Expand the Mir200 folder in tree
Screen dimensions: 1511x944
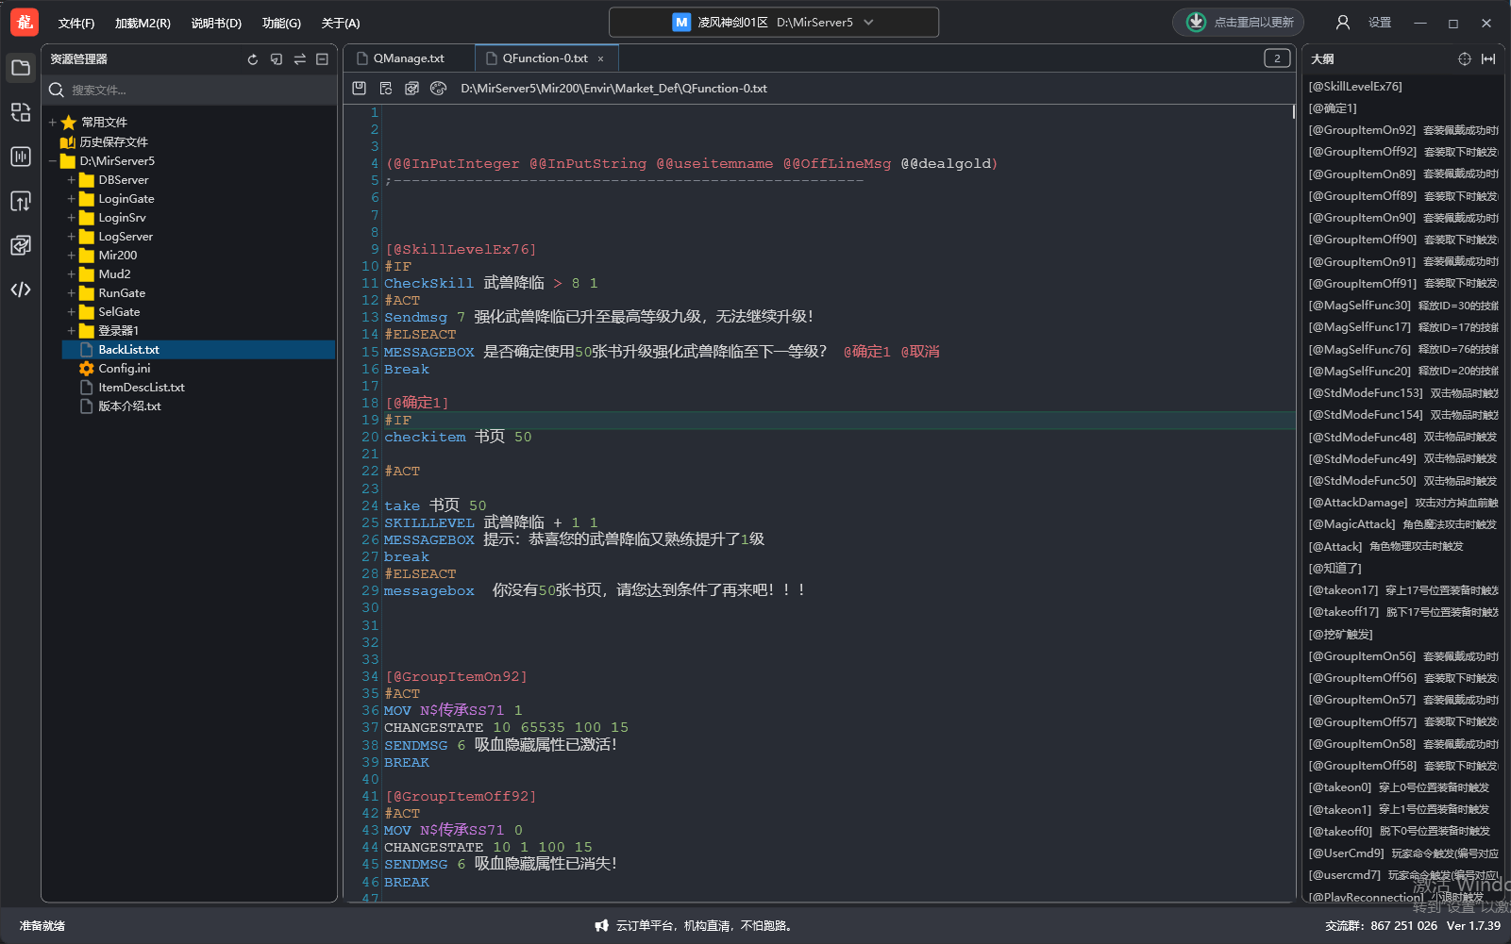[x=71, y=256]
